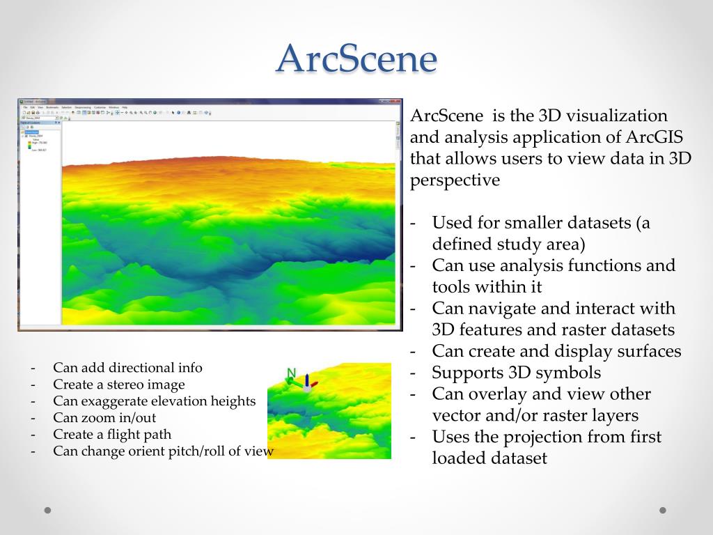Screen dimensions: 713x535
Task: Click the 'Create a stereo image' bullet
Action: (x=118, y=385)
